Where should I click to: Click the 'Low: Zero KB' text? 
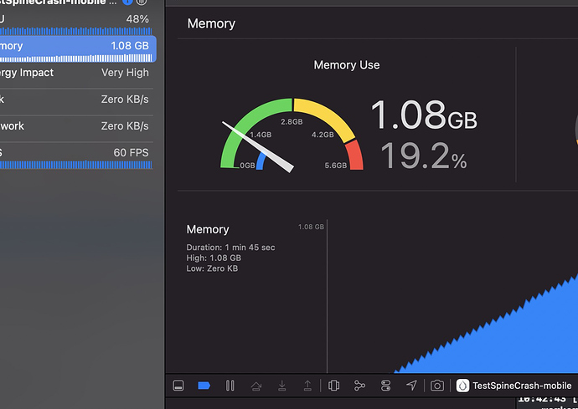point(212,268)
